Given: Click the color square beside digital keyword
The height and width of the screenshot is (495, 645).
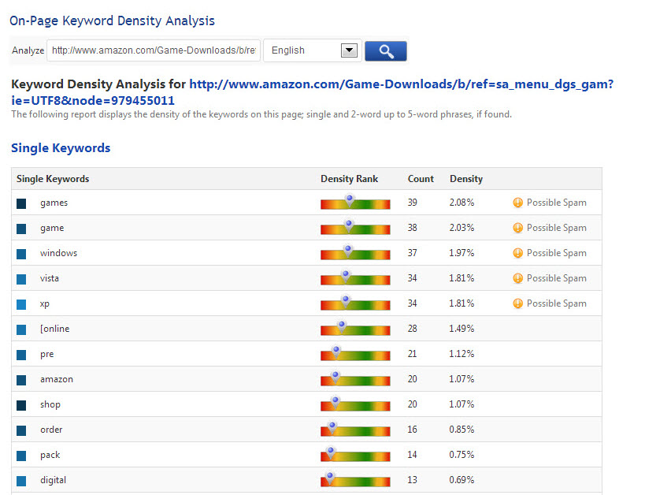Looking at the screenshot, I should pyautogui.click(x=21, y=481).
